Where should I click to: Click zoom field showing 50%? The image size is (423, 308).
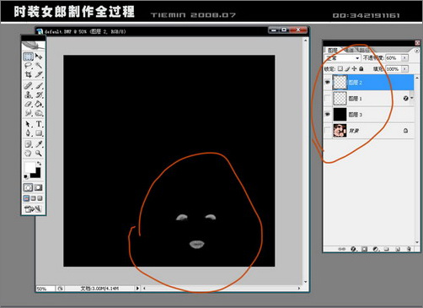tap(45, 289)
